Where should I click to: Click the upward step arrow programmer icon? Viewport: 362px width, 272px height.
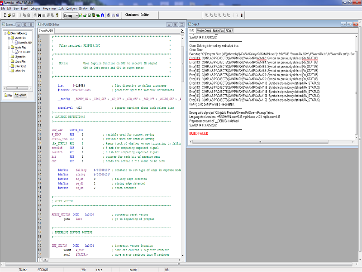click(x=233, y=15)
